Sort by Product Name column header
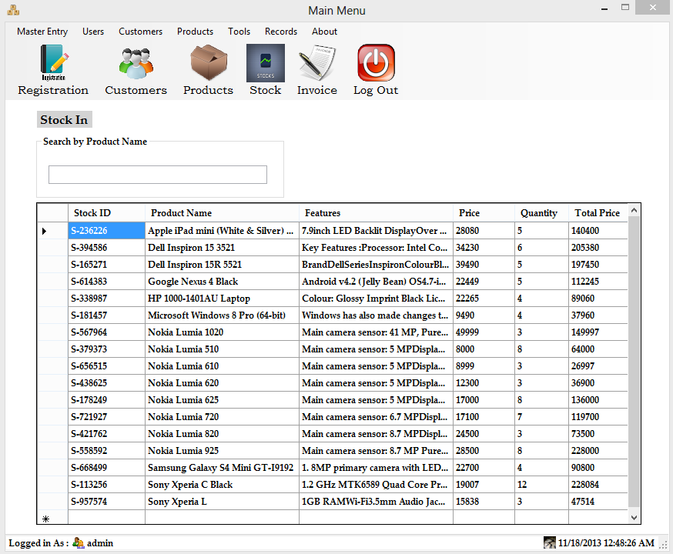The height and width of the screenshot is (554, 673). (x=222, y=212)
